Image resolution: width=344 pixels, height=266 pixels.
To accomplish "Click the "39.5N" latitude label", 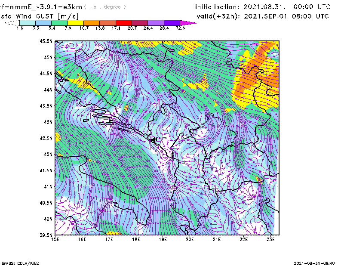I will coord(46,235).
